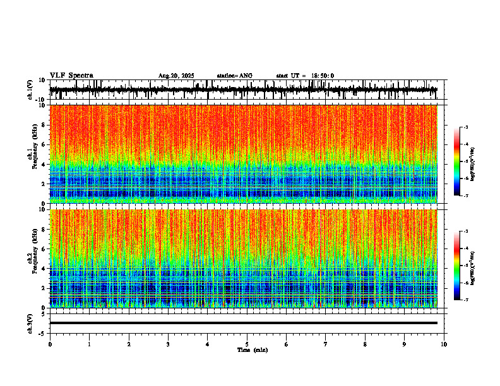Click the 9 tick on Time axis
Viewport: 500px width, 386px height.
click(x=404, y=344)
